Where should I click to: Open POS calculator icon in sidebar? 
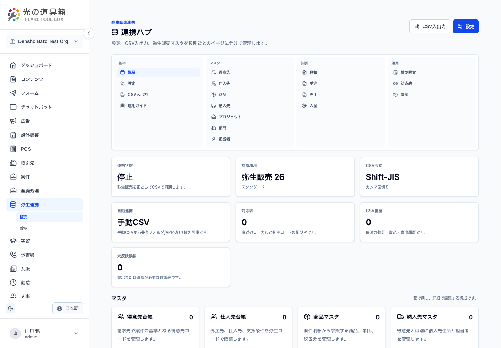13,149
